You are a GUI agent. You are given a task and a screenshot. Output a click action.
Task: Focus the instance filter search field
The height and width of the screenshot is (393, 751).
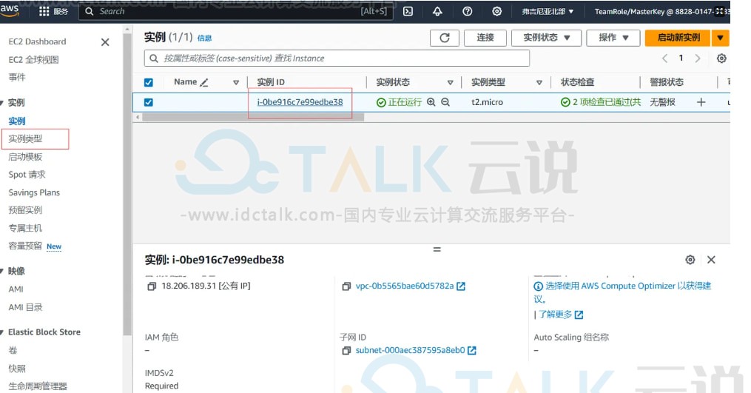pyautogui.click(x=337, y=58)
